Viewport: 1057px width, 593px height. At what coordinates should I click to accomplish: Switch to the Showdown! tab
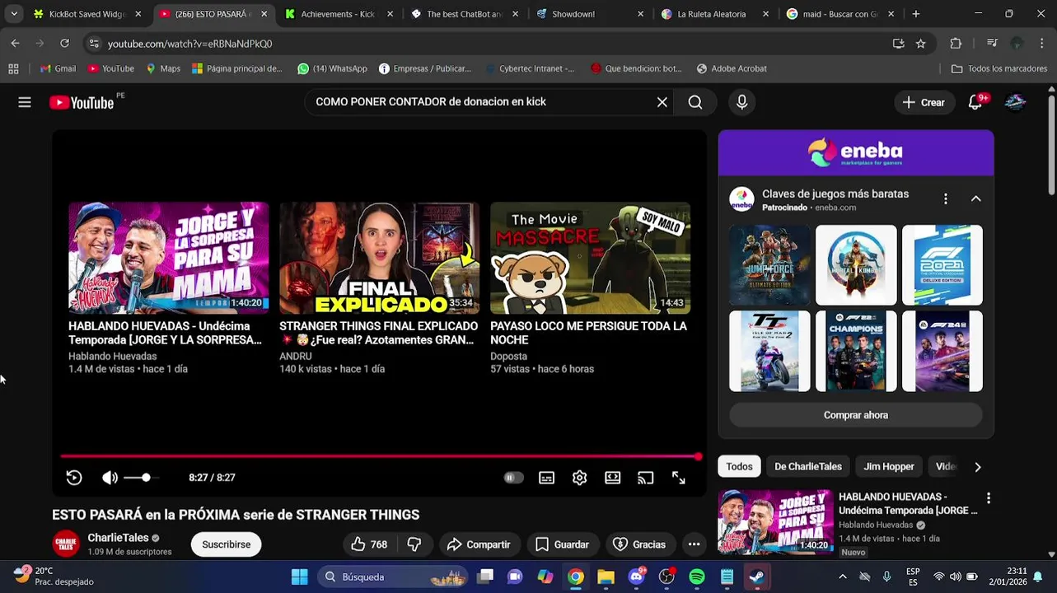click(590, 14)
